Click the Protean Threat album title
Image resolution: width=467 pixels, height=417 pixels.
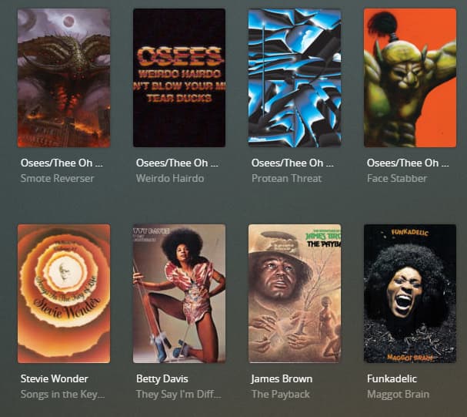coord(286,178)
